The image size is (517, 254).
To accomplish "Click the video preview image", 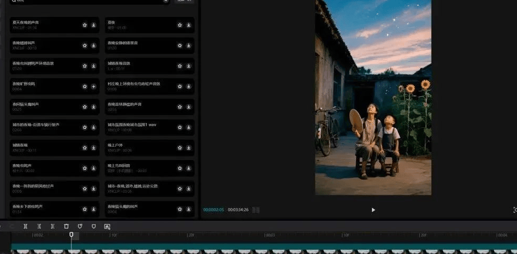I will 373,98.
